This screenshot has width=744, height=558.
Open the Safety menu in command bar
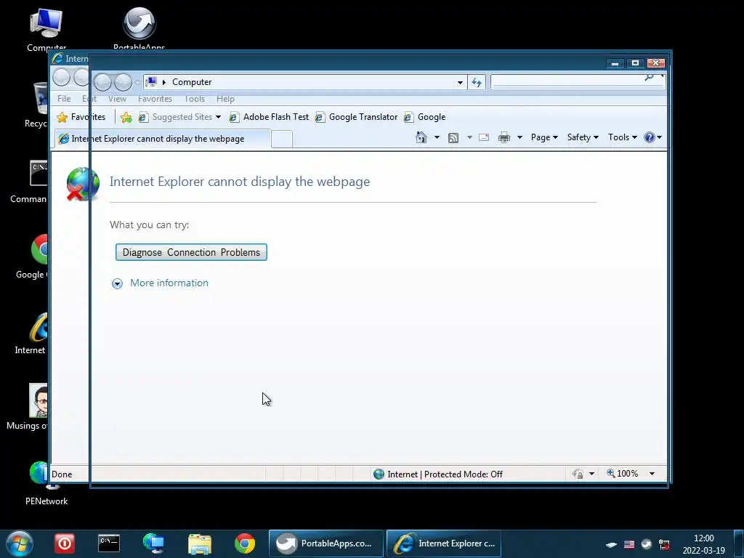point(583,137)
